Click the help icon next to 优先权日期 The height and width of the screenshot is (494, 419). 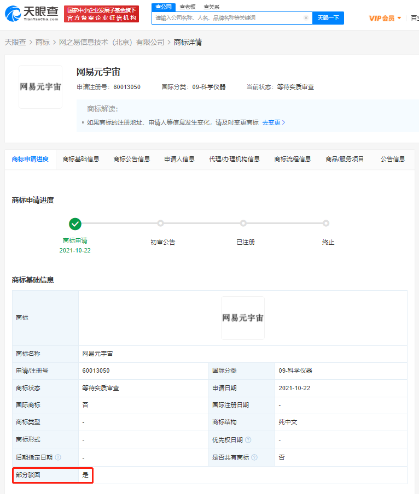248,440
